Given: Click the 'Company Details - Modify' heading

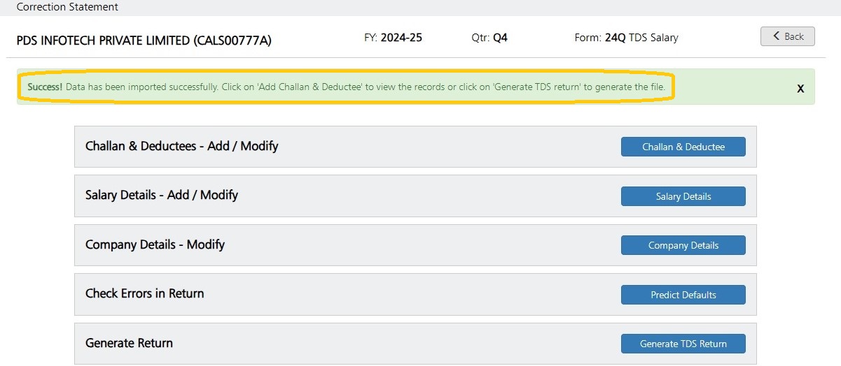Looking at the screenshot, I should tap(155, 245).
